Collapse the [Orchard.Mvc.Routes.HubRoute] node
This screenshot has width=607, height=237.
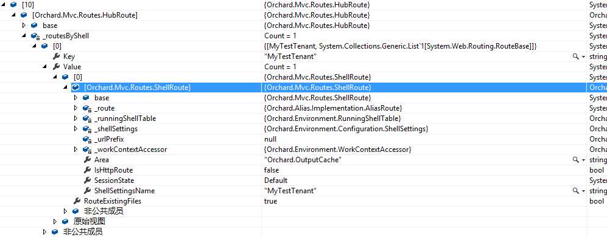coord(13,15)
